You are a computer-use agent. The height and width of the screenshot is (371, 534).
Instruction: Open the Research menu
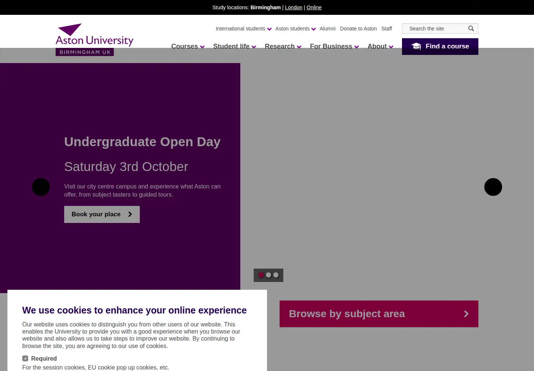(283, 46)
